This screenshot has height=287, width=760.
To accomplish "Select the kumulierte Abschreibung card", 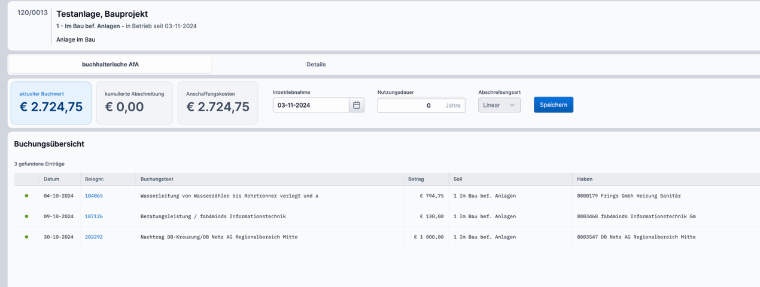I will click(x=134, y=103).
